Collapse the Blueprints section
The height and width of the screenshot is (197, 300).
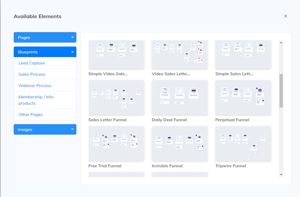tap(45, 52)
